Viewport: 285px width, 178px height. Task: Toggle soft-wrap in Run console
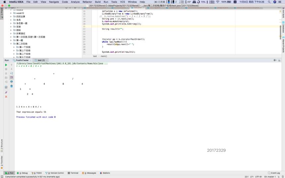tap(12, 73)
